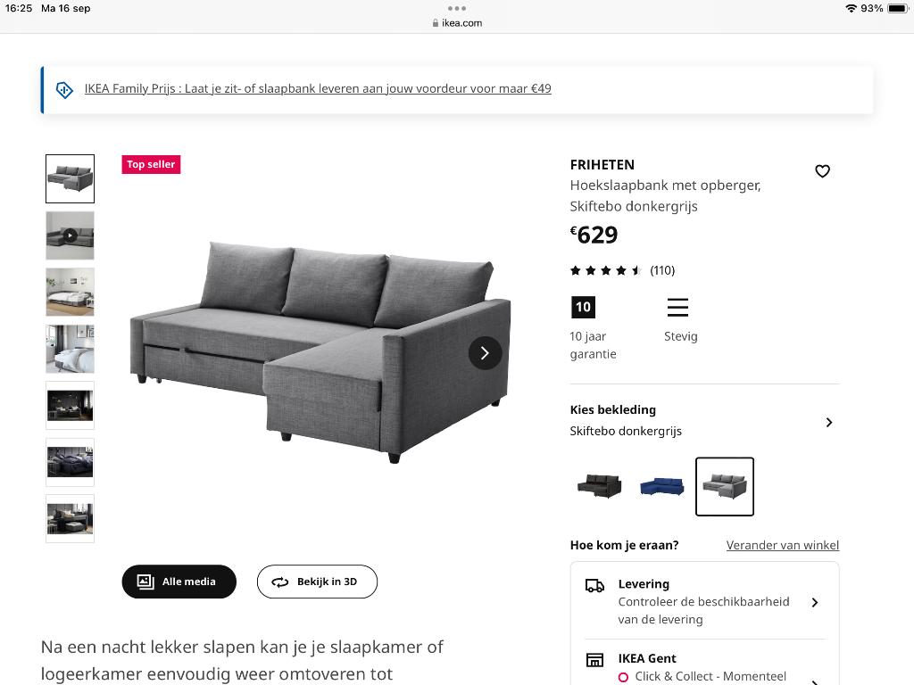Click Verander van winkel link
Screen dimensions: 914x685
point(782,545)
